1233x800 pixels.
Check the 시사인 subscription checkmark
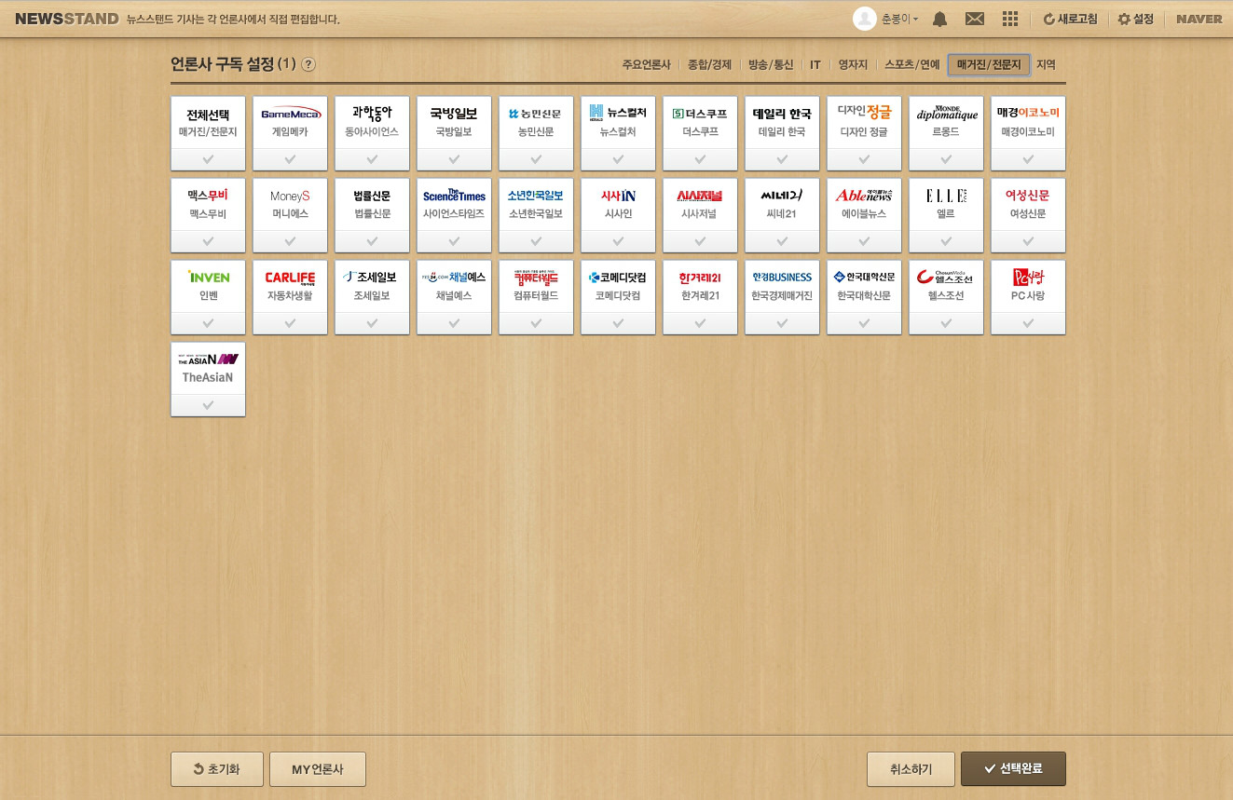point(618,241)
